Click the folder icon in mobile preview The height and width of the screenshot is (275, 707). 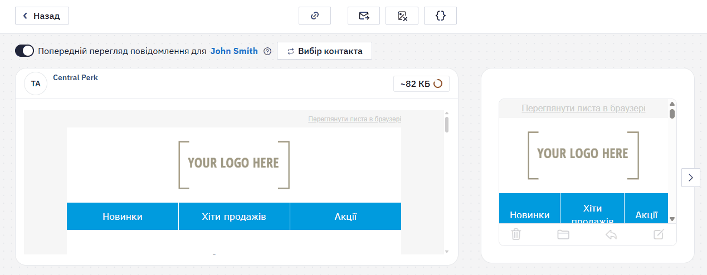coord(563,234)
